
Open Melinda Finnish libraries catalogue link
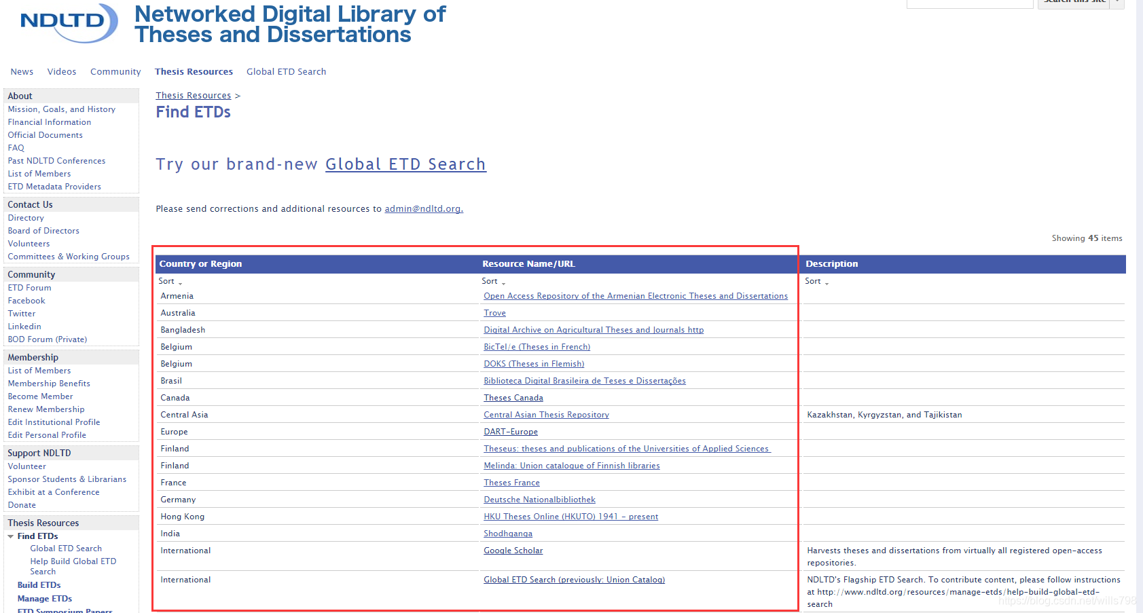coord(572,466)
